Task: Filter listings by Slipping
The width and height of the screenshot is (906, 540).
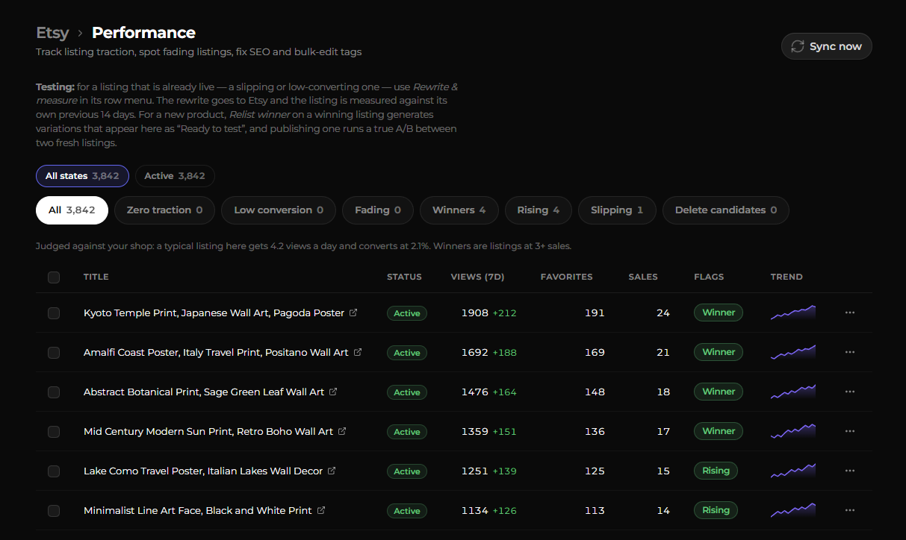Action: (617, 210)
